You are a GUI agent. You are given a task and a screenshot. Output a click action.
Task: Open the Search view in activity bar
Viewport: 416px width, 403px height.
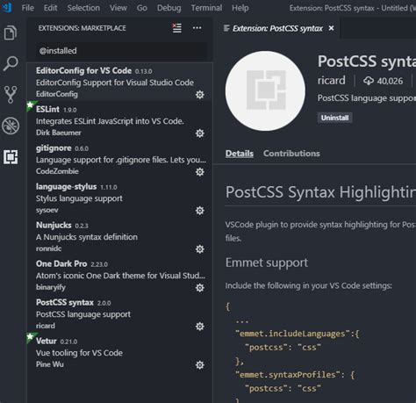[x=11, y=63]
